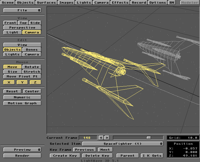Click the Create Key button
The height and width of the screenshot is (162, 200).
[x=65, y=155]
